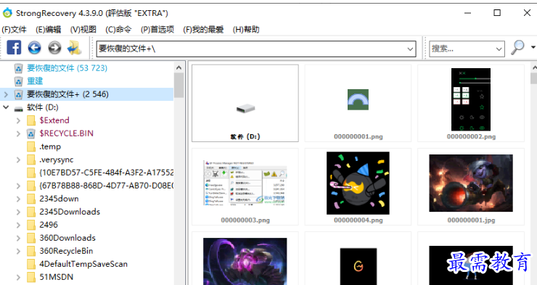
Task: Open the search options arrow beside magnifier
Action: (x=533, y=47)
